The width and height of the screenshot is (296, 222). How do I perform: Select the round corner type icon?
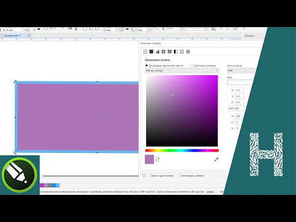click(x=84, y=29)
